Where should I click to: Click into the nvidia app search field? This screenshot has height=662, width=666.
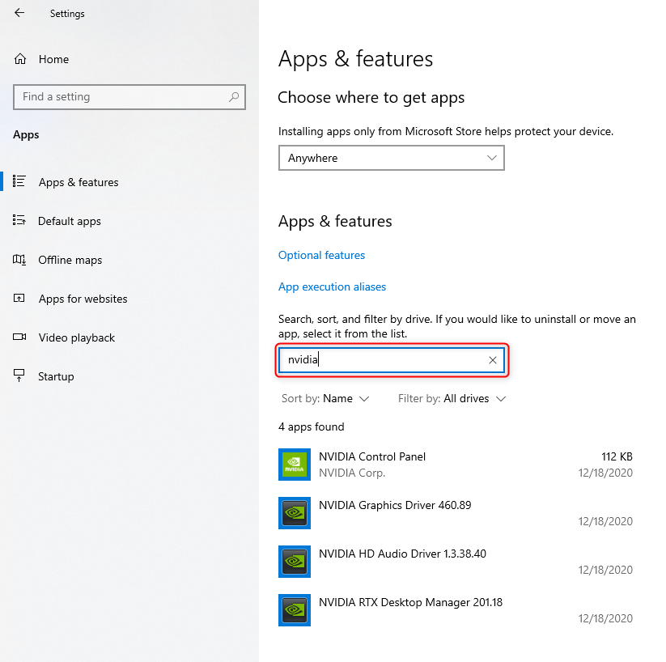(391, 360)
